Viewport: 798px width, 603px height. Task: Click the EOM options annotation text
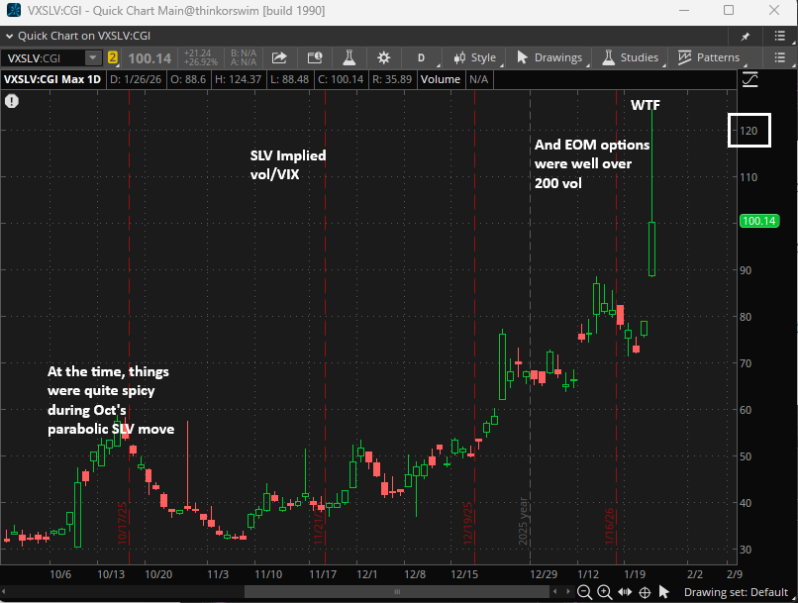[x=592, y=163]
